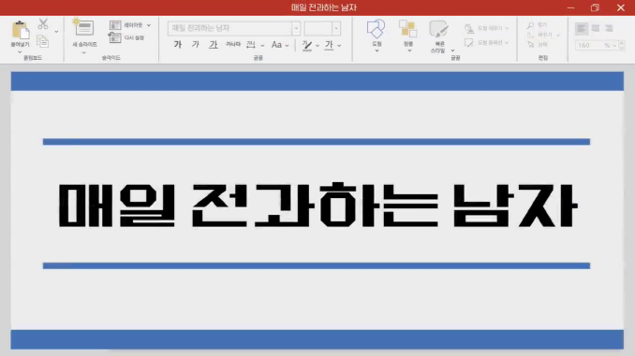Open the new slide dropdown arrow
635x356 pixels.
pyautogui.click(x=84, y=52)
